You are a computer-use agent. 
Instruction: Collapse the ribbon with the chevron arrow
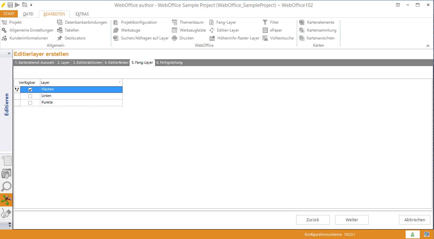point(428,46)
